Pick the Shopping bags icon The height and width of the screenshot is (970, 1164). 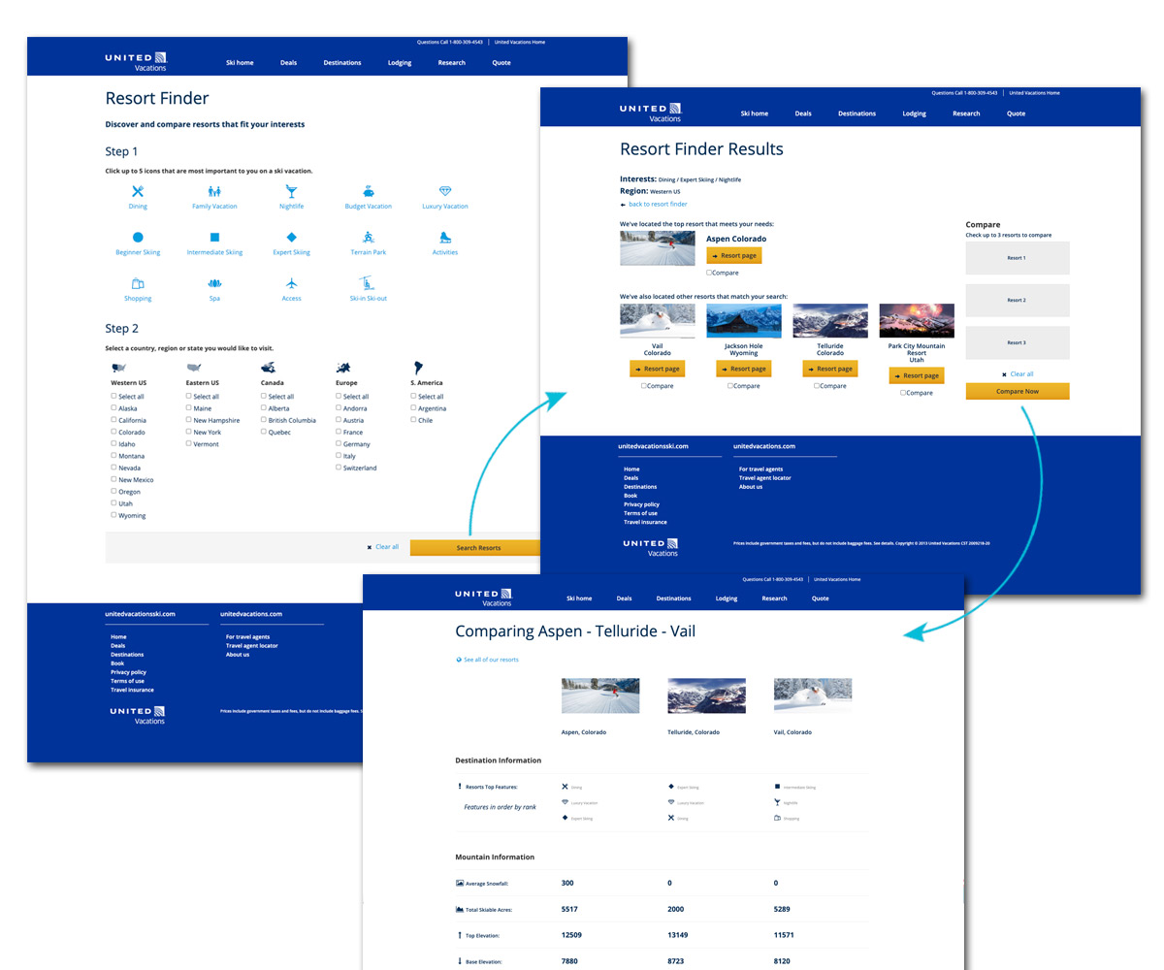click(x=138, y=283)
